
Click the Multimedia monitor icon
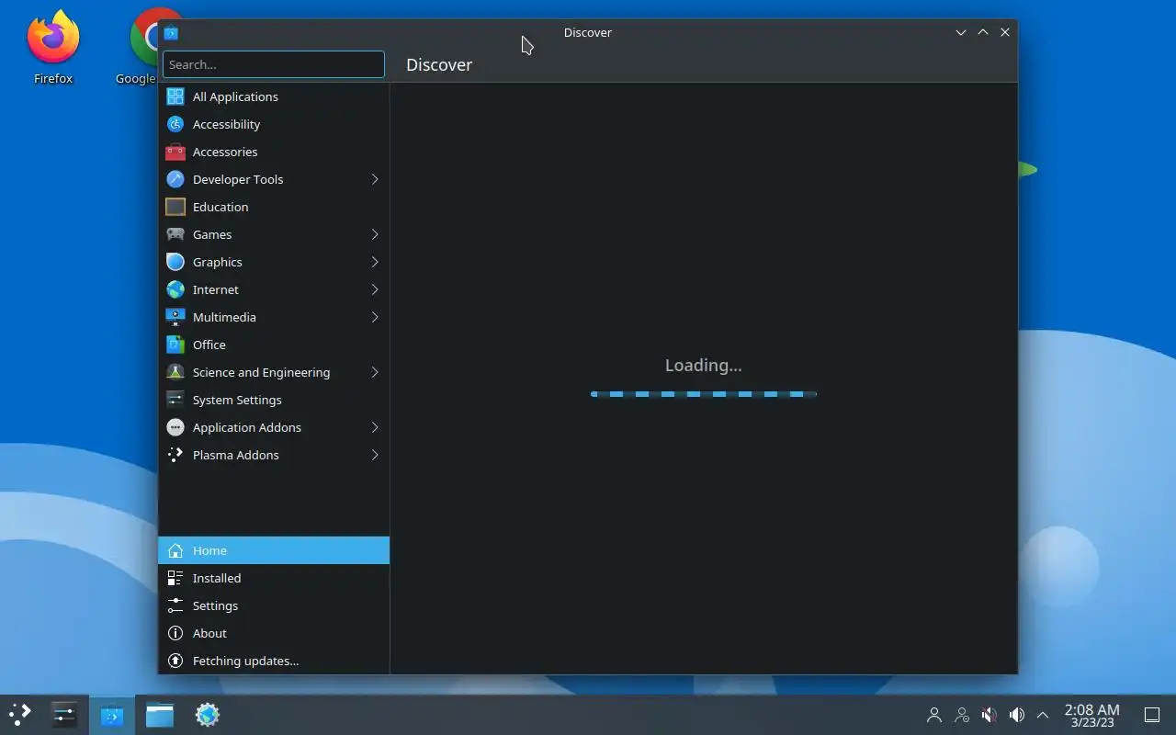tap(175, 317)
